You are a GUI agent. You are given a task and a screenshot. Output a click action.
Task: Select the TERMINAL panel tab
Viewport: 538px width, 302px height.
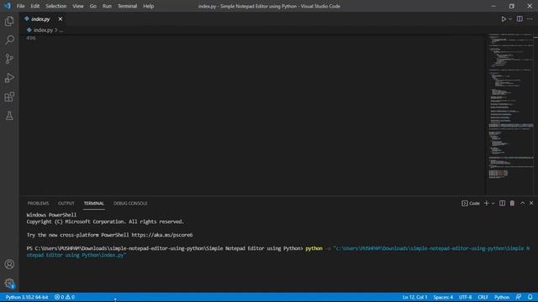[93, 203]
